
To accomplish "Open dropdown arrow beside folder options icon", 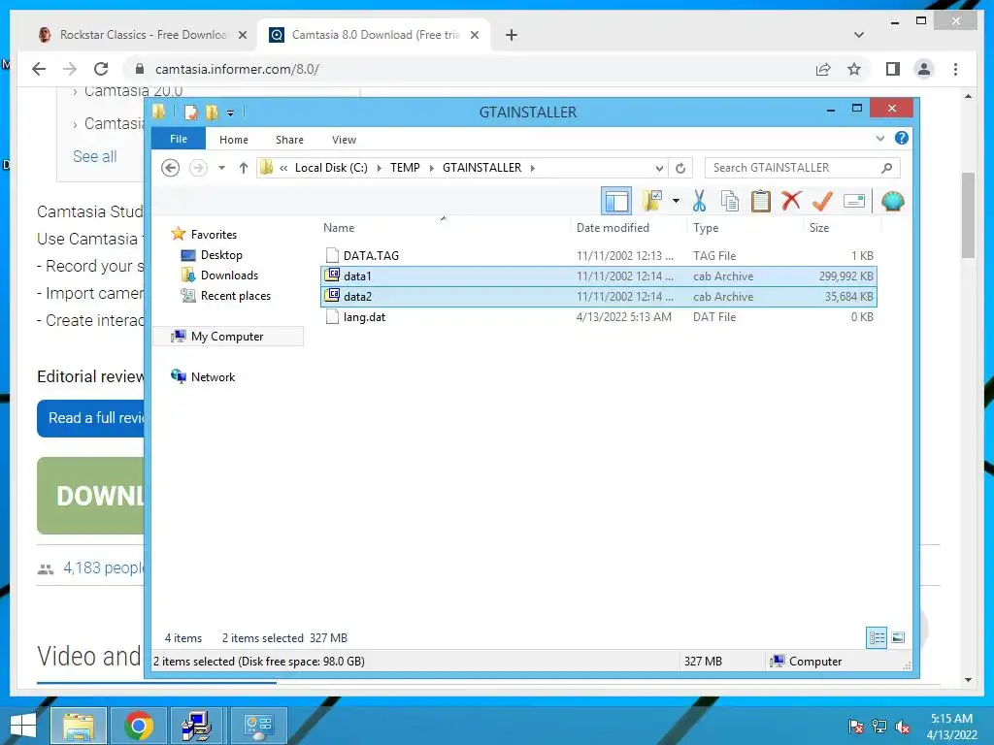I will (x=676, y=202).
